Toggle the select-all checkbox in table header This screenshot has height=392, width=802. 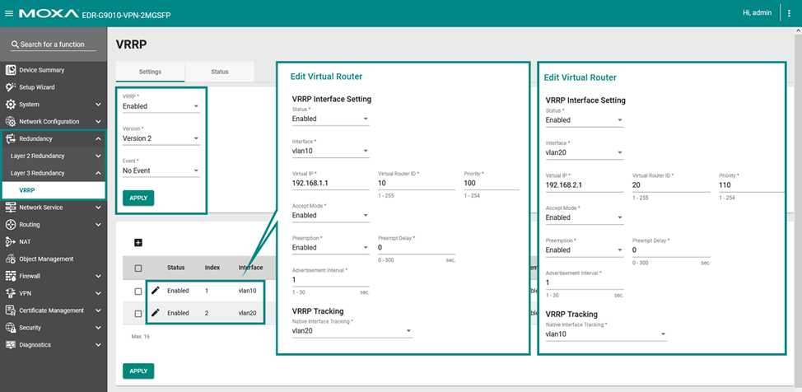[138, 268]
